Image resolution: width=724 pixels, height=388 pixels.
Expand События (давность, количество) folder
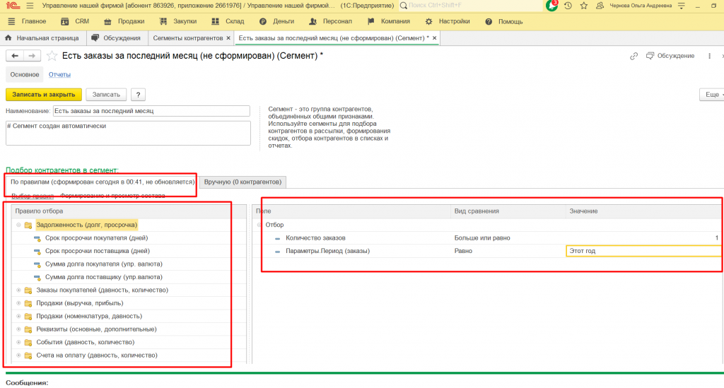click(x=18, y=342)
